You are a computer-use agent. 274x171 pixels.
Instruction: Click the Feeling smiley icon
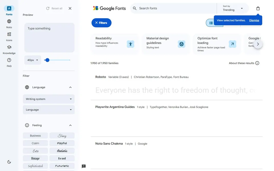point(27,125)
